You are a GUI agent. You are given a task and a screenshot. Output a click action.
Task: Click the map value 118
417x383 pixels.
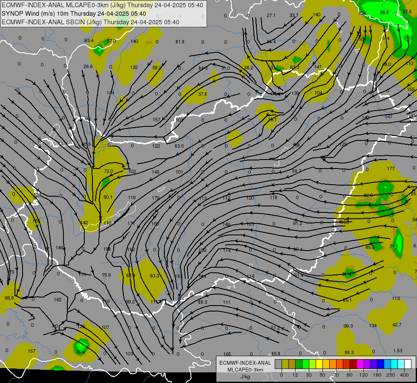(x=273, y=197)
